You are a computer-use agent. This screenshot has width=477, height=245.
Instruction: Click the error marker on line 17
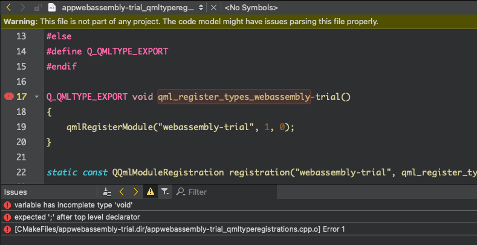click(x=9, y=96)
